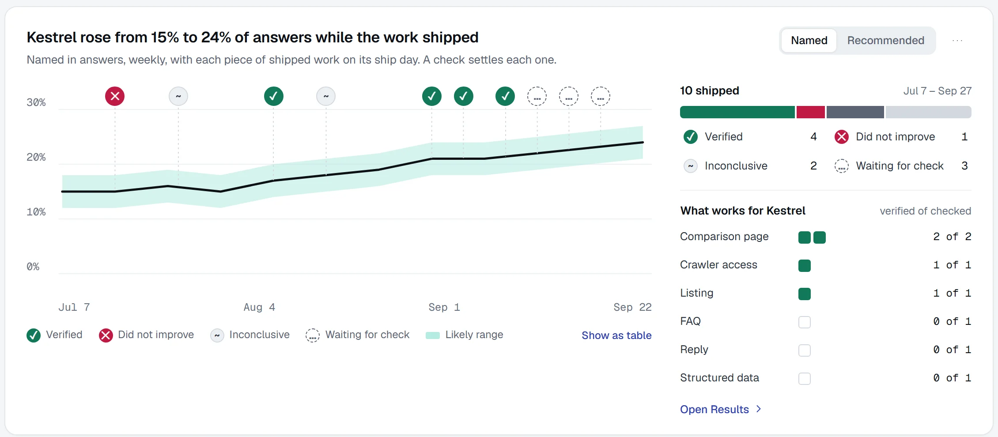
Task: Click the Verified checkmark icon in summary panel
Action: 691,137
